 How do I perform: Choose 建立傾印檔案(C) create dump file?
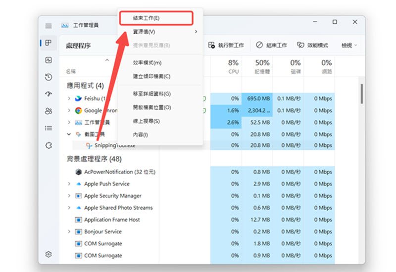160,77
